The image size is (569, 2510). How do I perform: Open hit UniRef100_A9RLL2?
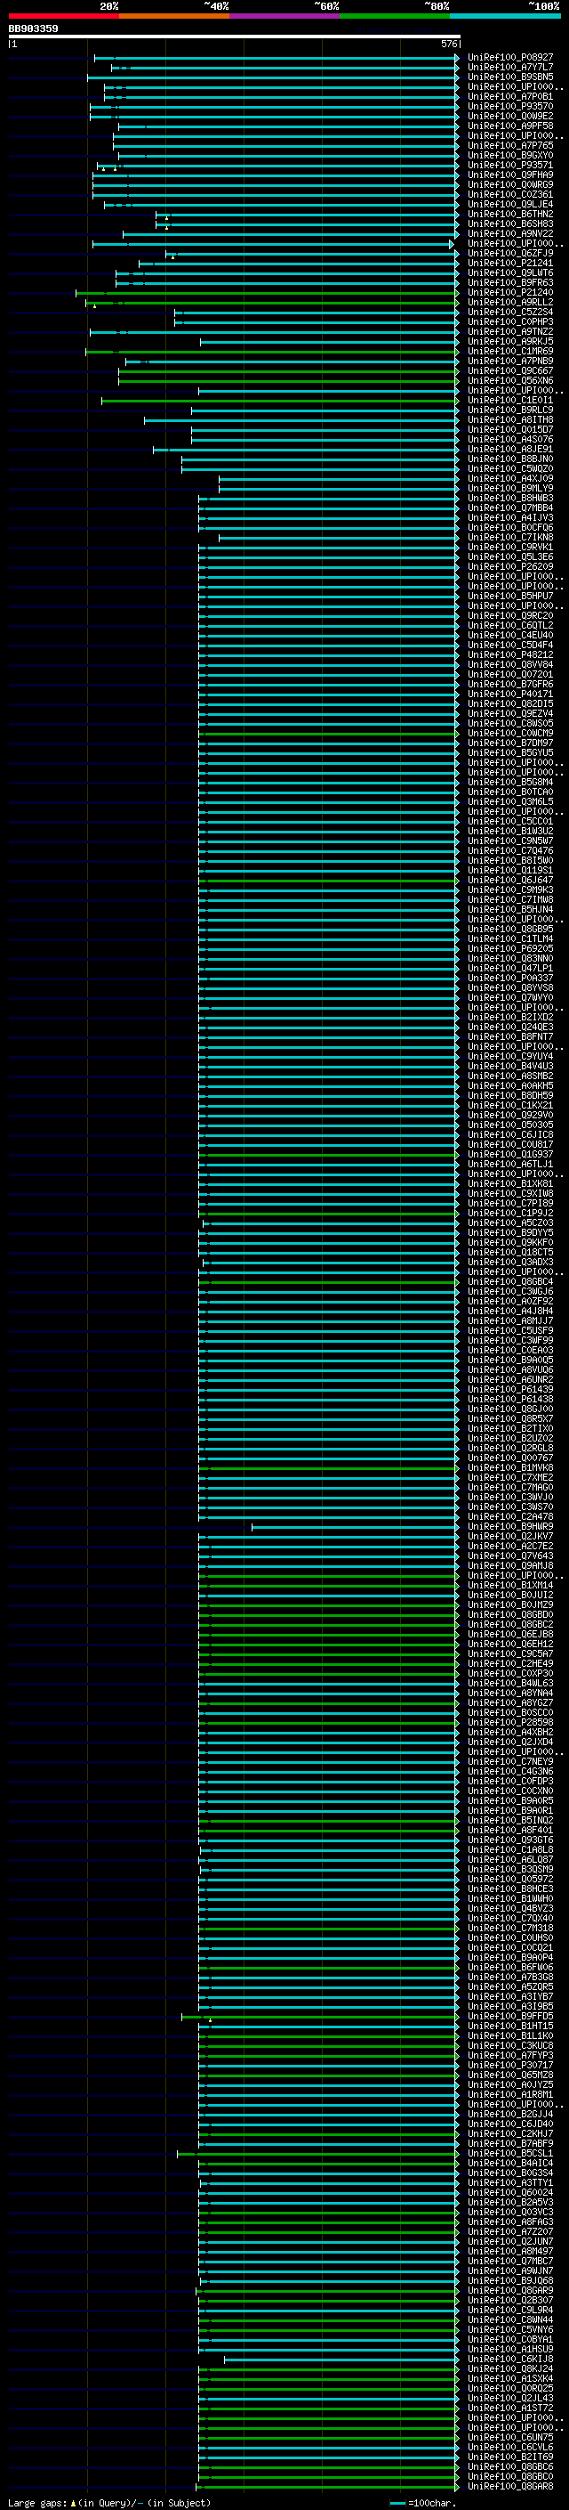510,303
